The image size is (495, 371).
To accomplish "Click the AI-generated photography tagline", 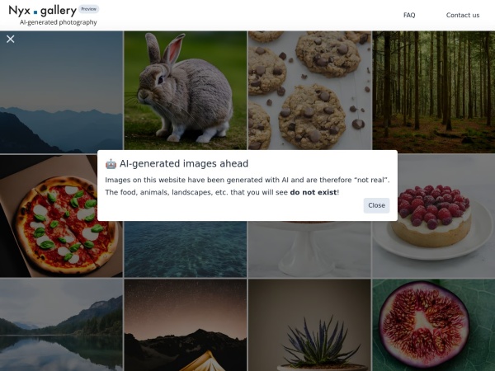I will coord(59,22).
